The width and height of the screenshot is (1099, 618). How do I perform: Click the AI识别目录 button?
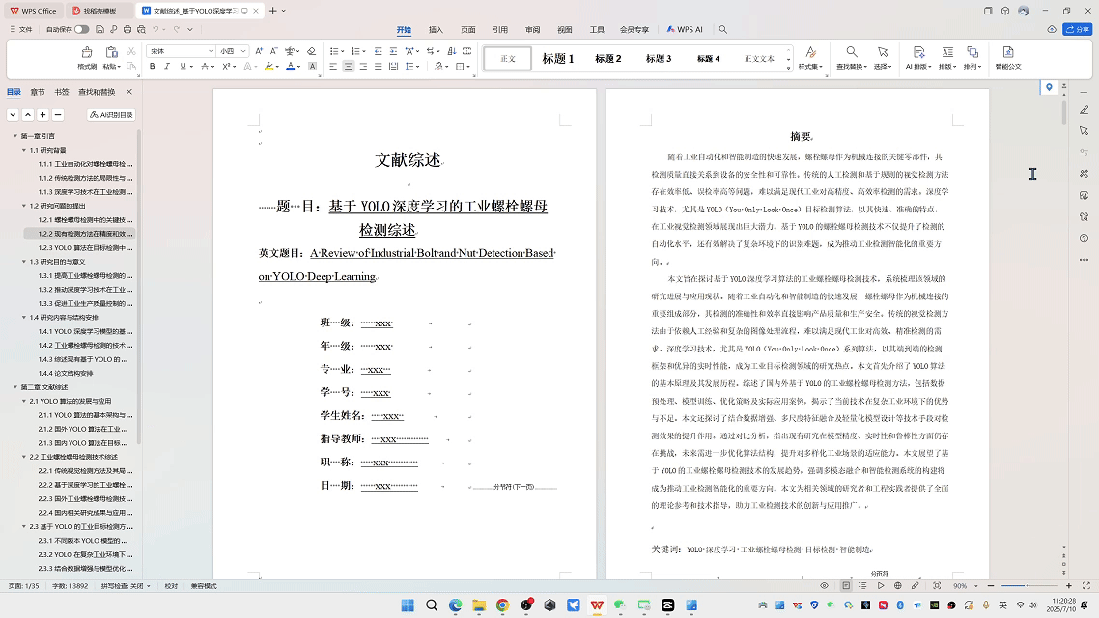pos(111,114)
